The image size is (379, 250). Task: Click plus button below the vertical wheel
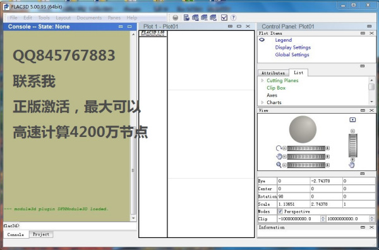tap(352, 160)
